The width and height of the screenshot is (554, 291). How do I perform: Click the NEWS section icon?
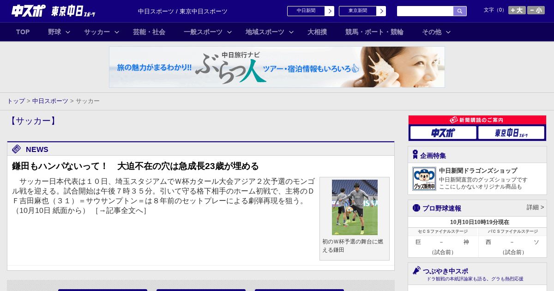pos(17,149)
